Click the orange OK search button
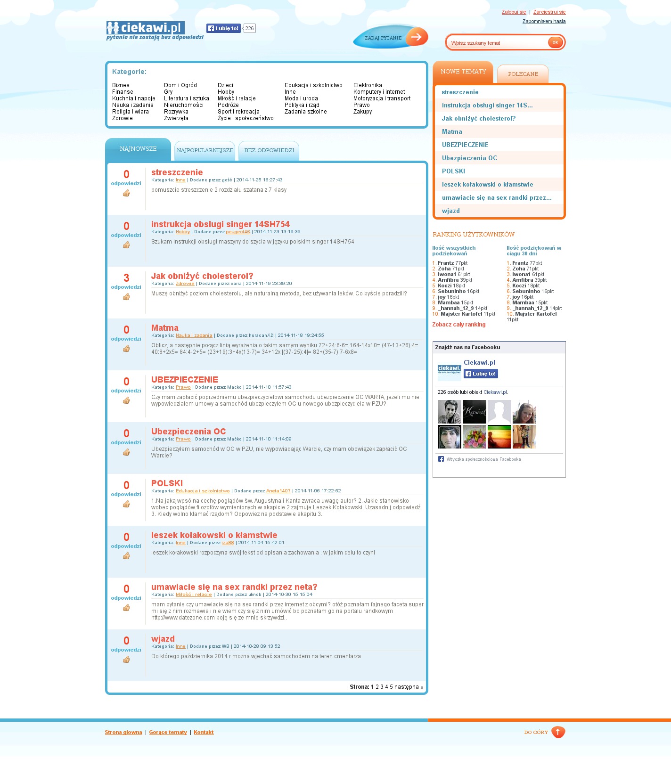This screenshot has height=767, width=671. click(555, 42)
